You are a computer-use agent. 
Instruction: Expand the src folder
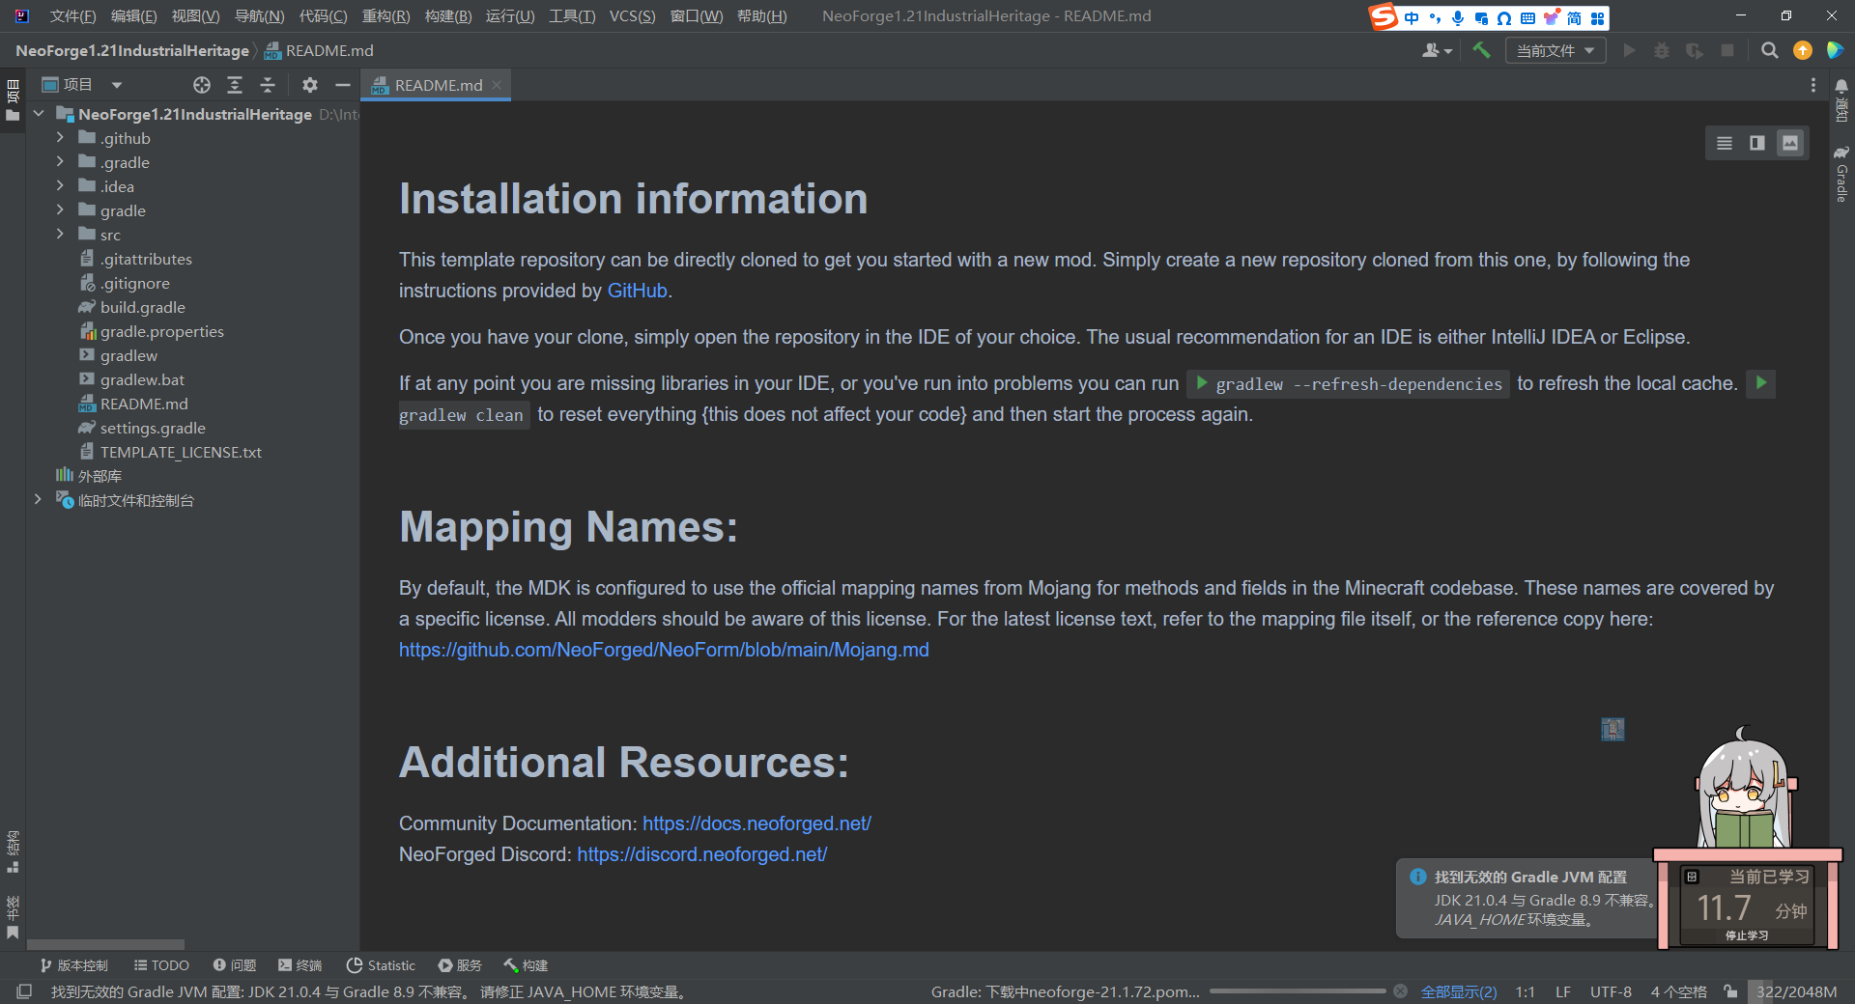point(60,235)
